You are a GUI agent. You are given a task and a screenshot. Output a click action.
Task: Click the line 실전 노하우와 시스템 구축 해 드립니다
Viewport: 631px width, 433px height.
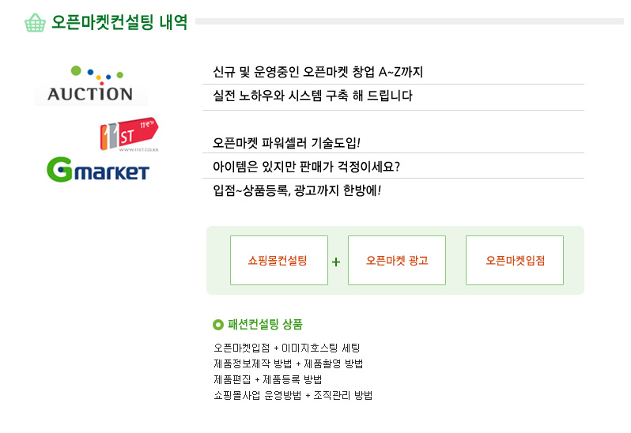(312, 96)
